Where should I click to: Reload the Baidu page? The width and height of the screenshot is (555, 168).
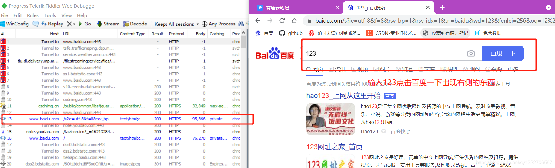tap(282, 21)
